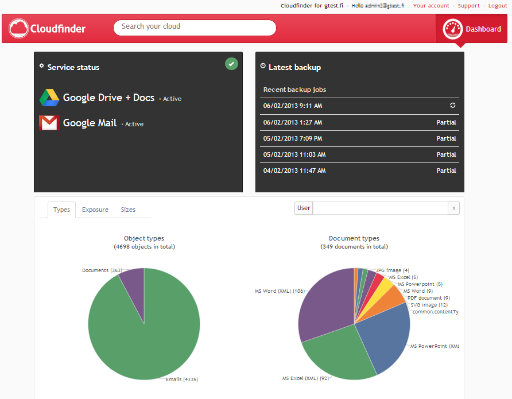Click the running backup refresh icon
The height and width of the screenshot is (399, 512).
[x=452, y=106]
